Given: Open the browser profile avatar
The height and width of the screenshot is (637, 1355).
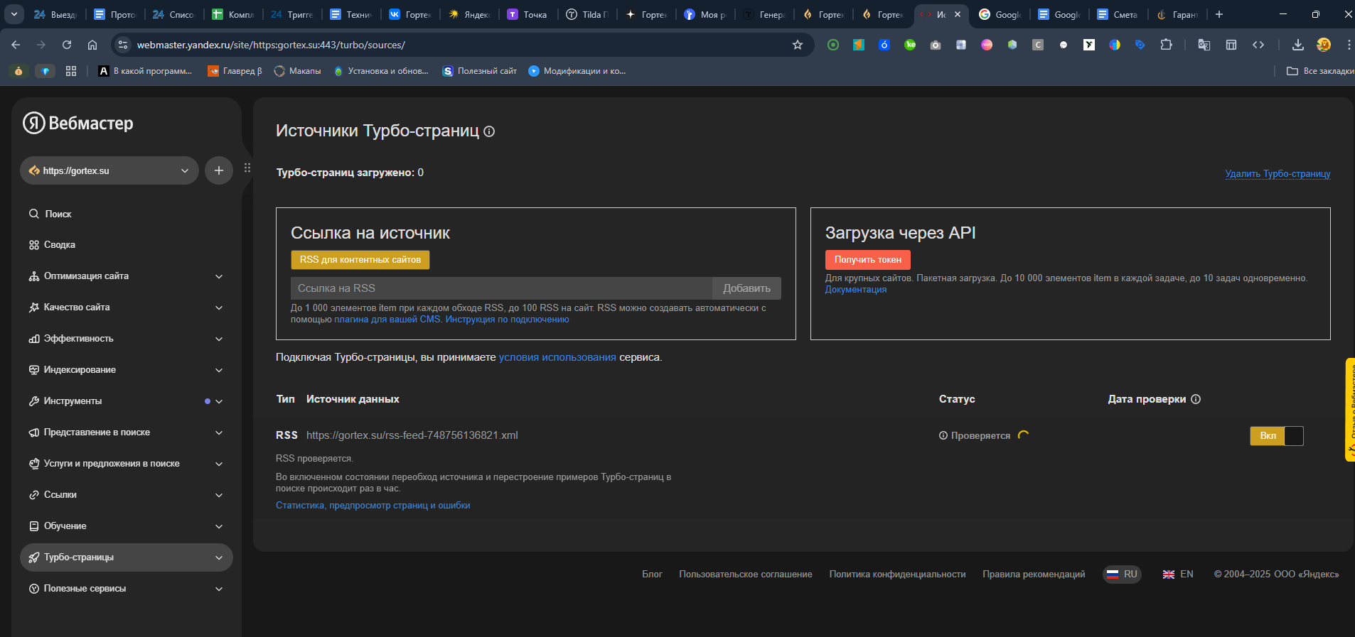Looking at the screenshot, I should click(1324, 45).
